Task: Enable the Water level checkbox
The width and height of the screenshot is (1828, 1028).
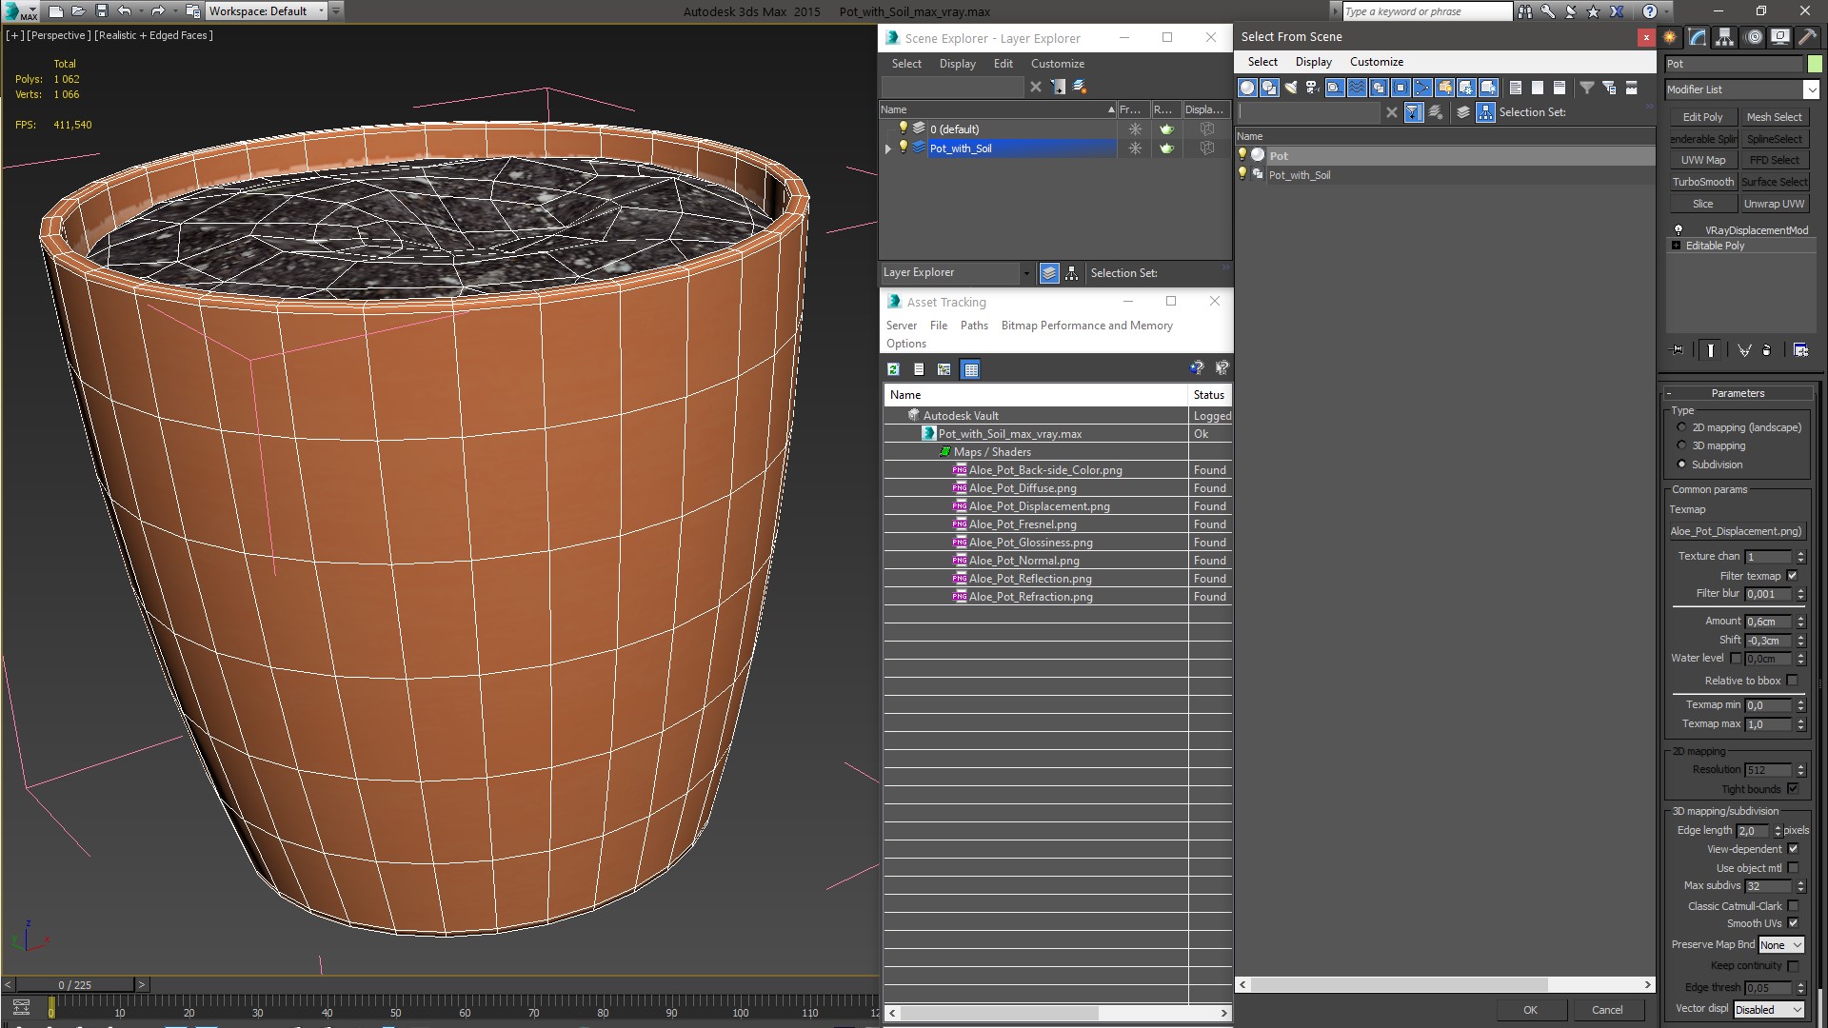Action: pyautogui.click(x=1736, y=658)
